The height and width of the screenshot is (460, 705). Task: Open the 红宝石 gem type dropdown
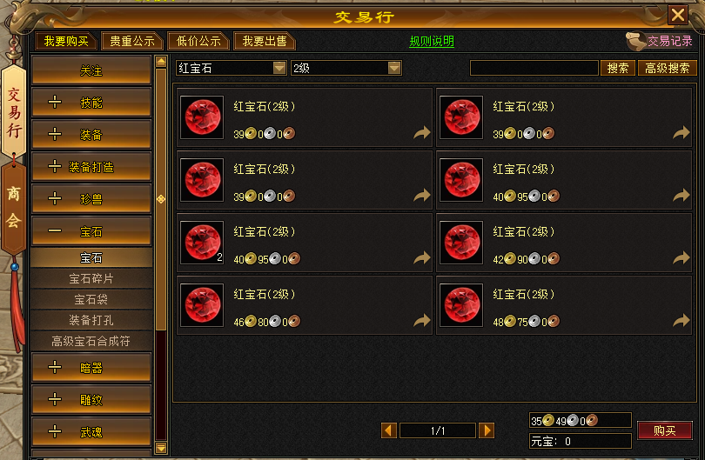coord(279,68)
